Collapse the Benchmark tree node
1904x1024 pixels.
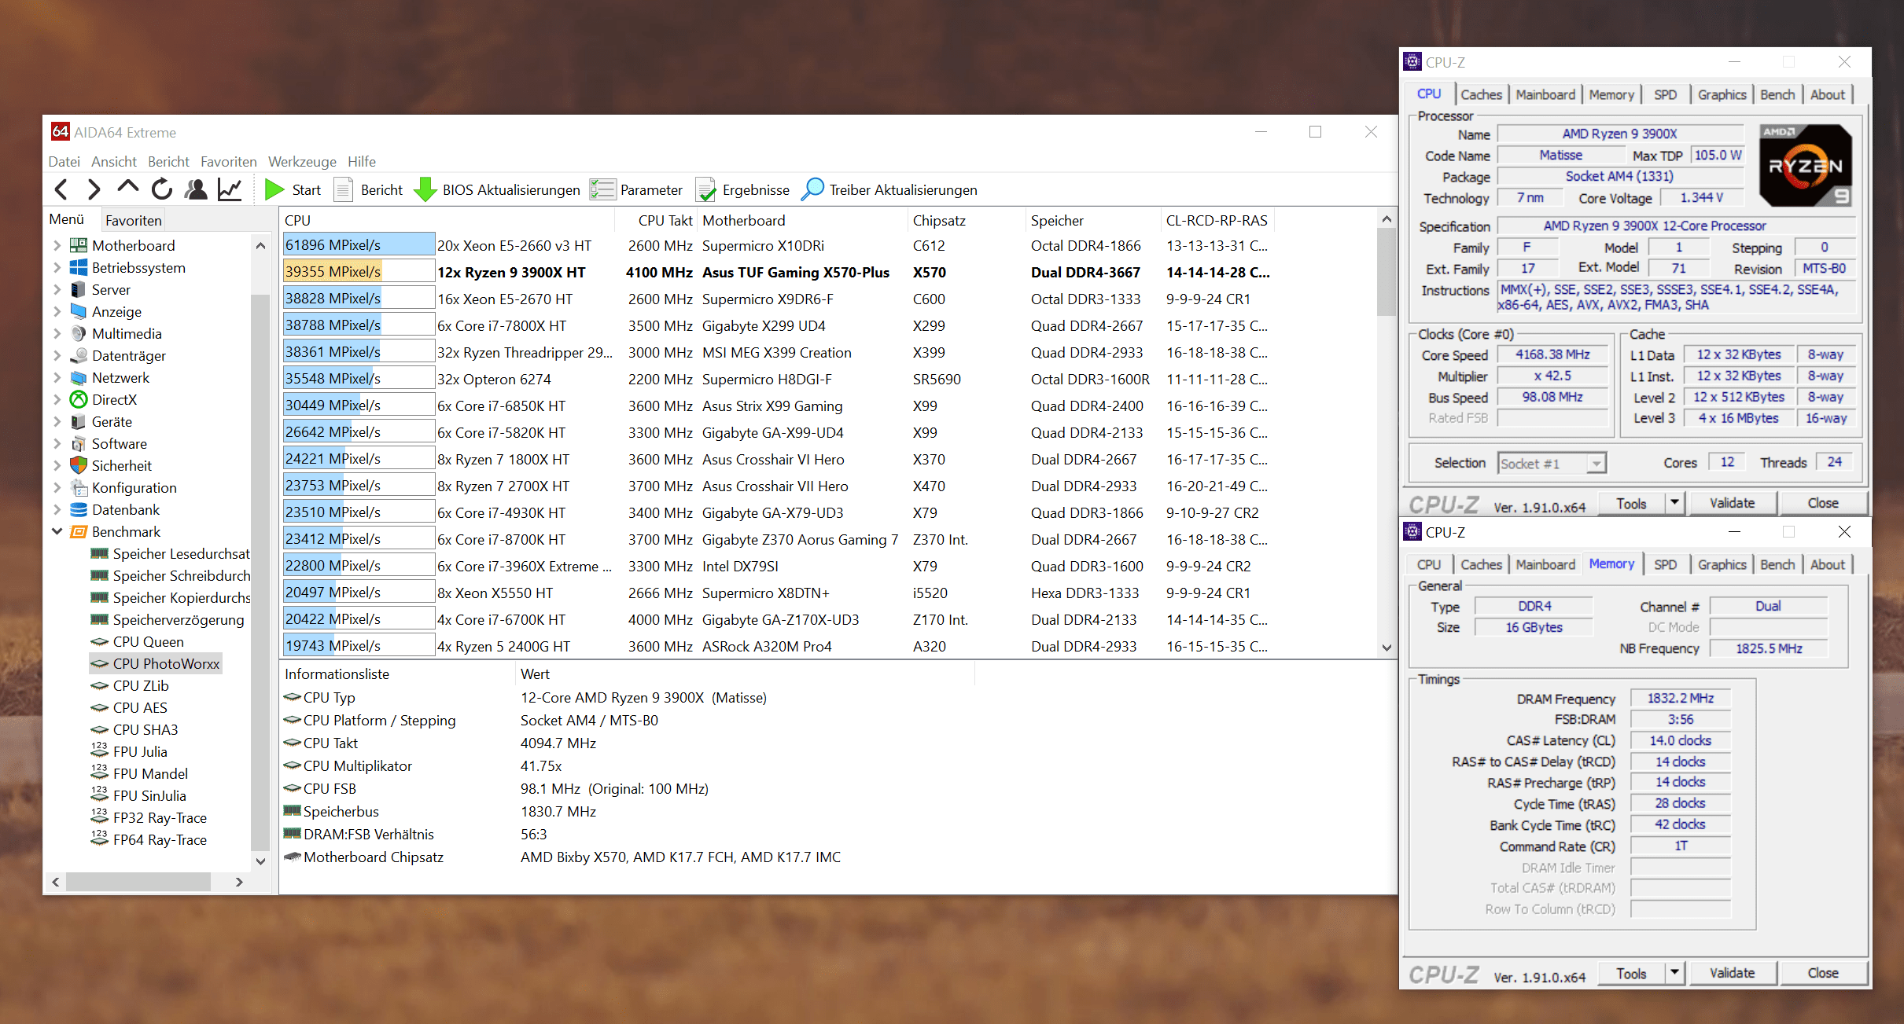tap(57, 531)
